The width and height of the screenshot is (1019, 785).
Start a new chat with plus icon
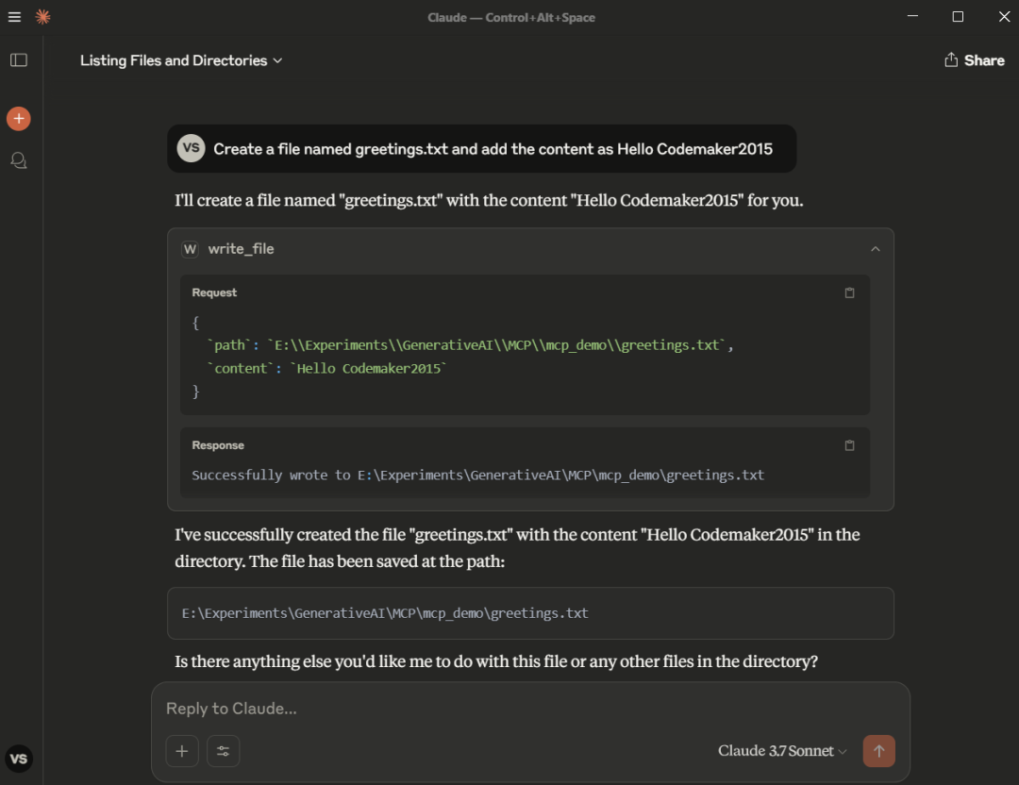tap(19, 119)
